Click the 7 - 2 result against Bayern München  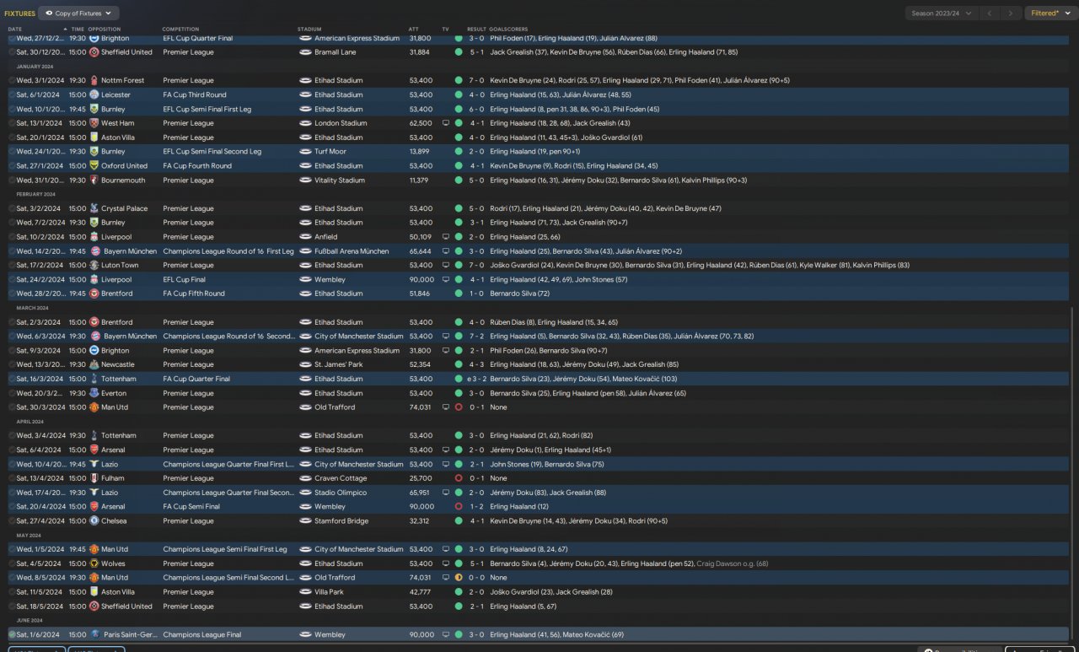[x=477, y=337]
